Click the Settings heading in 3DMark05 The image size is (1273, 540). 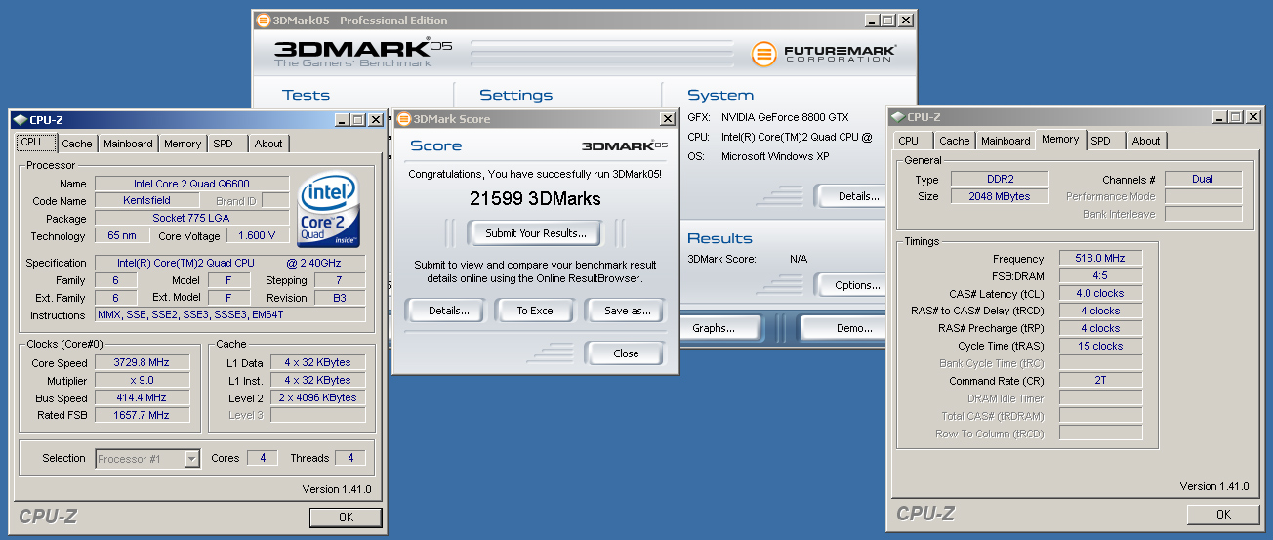(516, 95)
